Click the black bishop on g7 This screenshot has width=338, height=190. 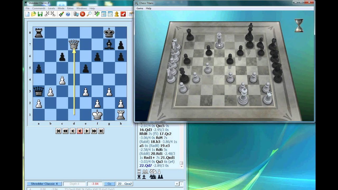pos(109,44)
